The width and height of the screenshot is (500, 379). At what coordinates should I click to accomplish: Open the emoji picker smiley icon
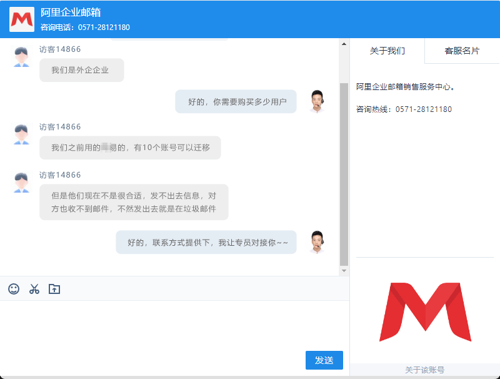(14, 289)
